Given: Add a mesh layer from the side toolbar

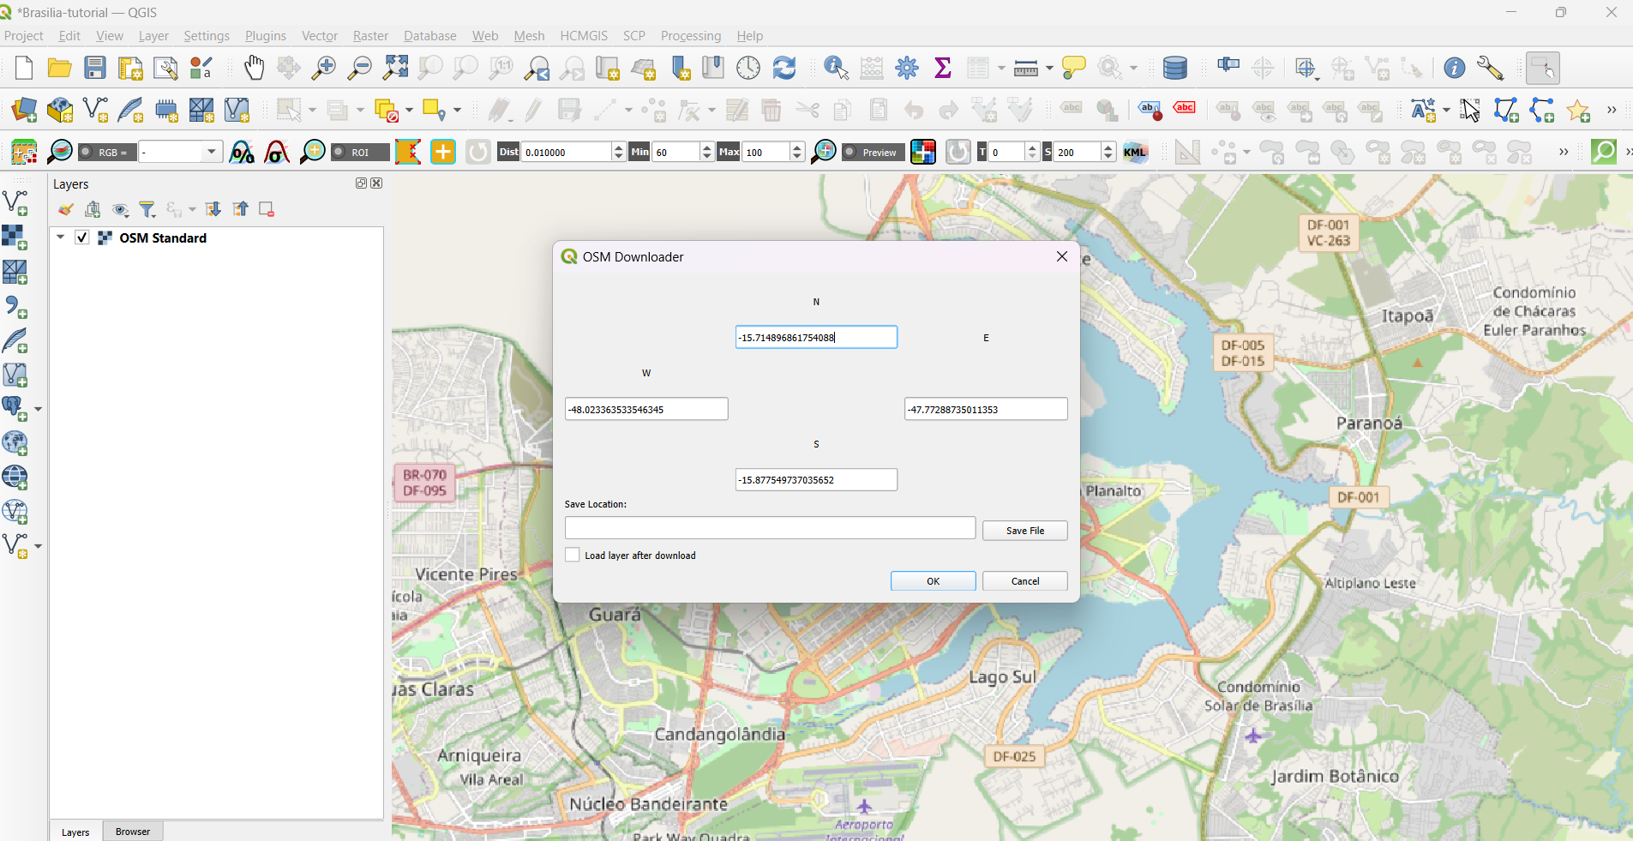Looking at the screenshot, I should (x=15, y=273).
